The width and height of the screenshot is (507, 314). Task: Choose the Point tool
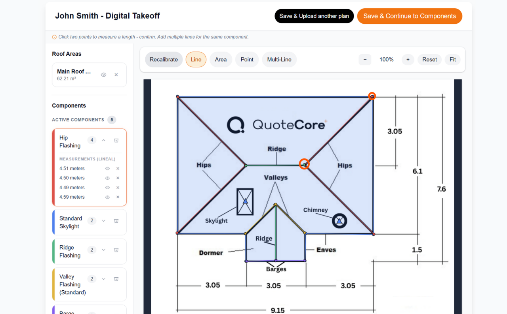pos(247,60)
